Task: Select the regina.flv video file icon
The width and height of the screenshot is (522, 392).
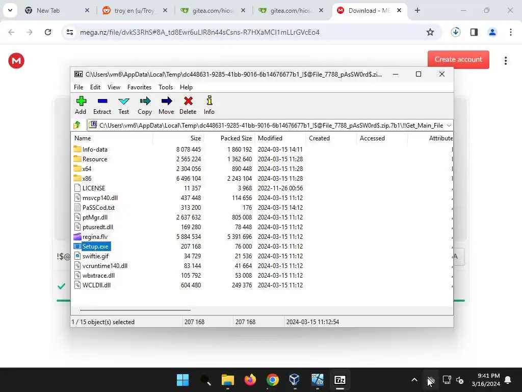Action: click(77, 236)
